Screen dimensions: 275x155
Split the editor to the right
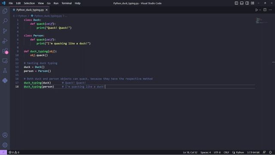click(265, 10)
